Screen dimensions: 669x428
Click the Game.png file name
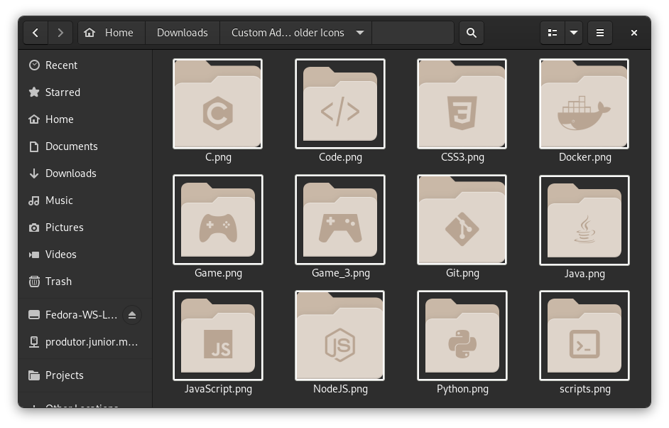[218, 273]
